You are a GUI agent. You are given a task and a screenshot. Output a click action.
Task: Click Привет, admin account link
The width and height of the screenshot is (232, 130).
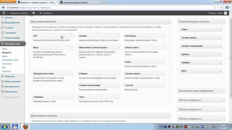click(216, 13)
